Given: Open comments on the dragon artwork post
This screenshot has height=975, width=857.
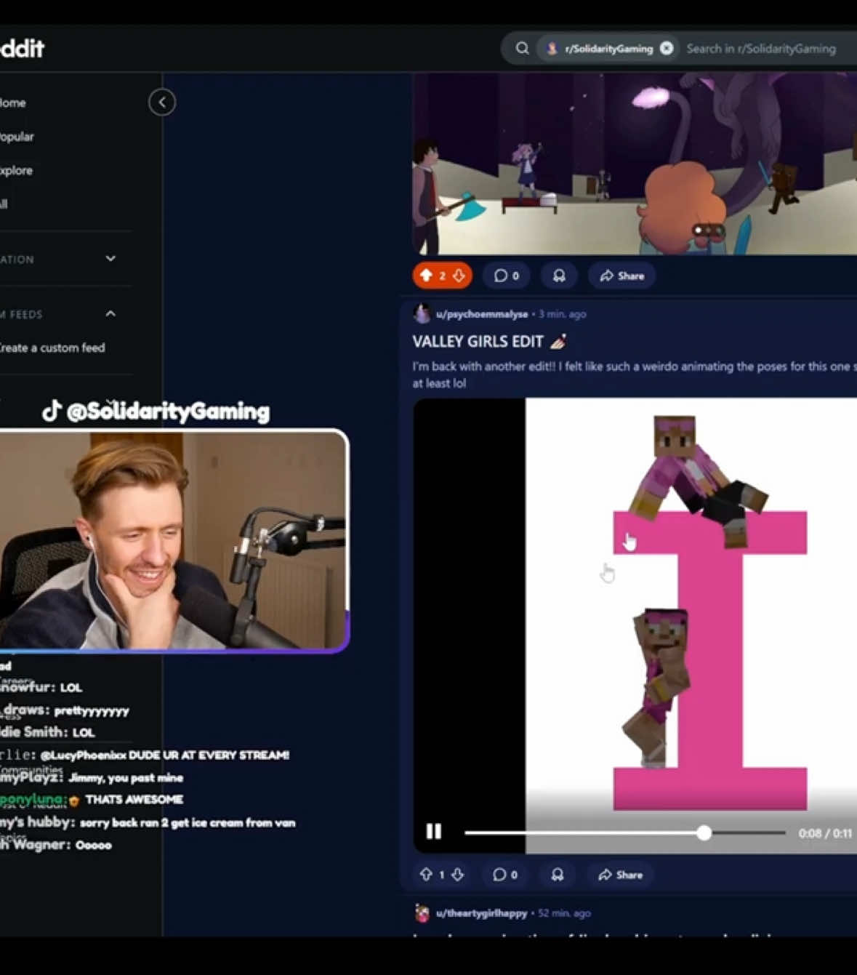Looking at the screenshot, I should (x=507, y=276).
